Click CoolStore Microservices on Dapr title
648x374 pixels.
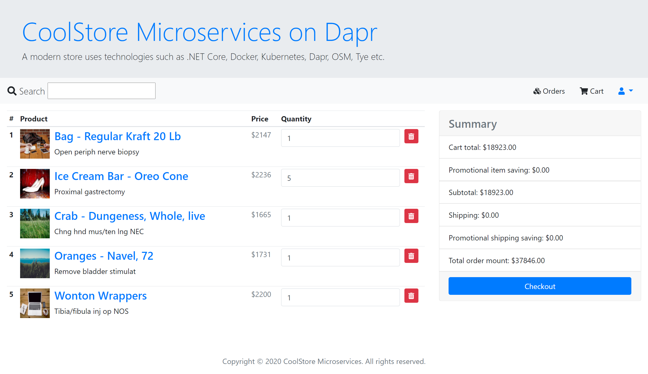(x=199, y=32)
